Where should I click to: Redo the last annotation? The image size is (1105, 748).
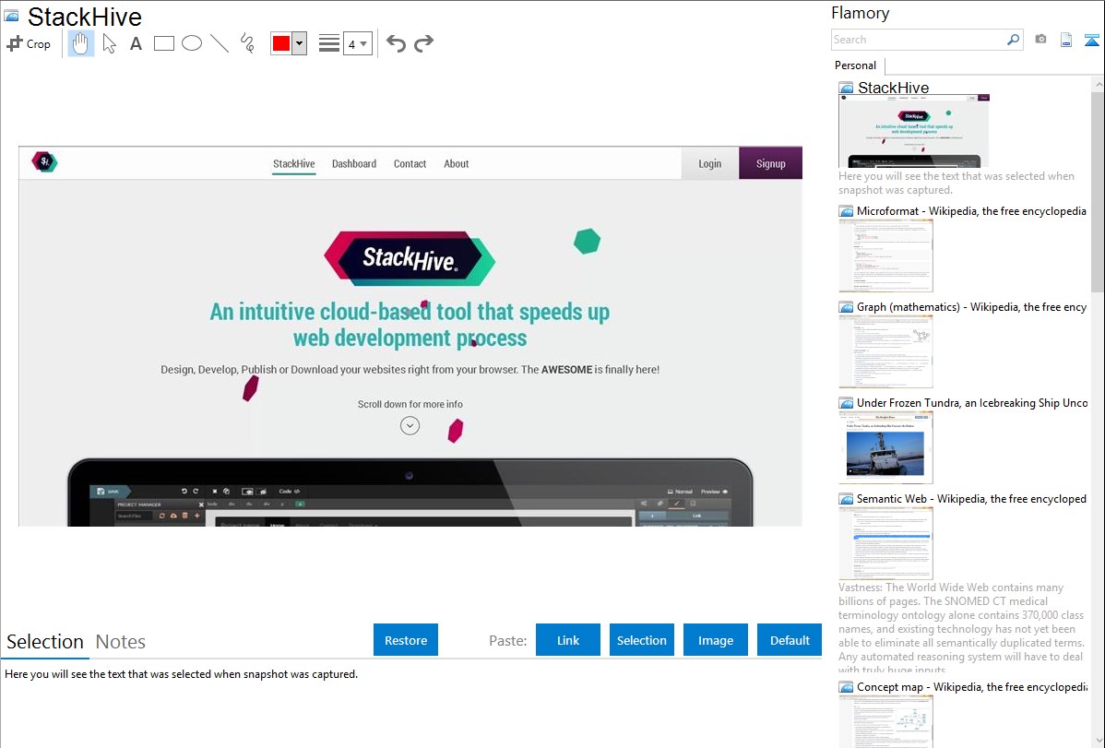click(423, 43)
